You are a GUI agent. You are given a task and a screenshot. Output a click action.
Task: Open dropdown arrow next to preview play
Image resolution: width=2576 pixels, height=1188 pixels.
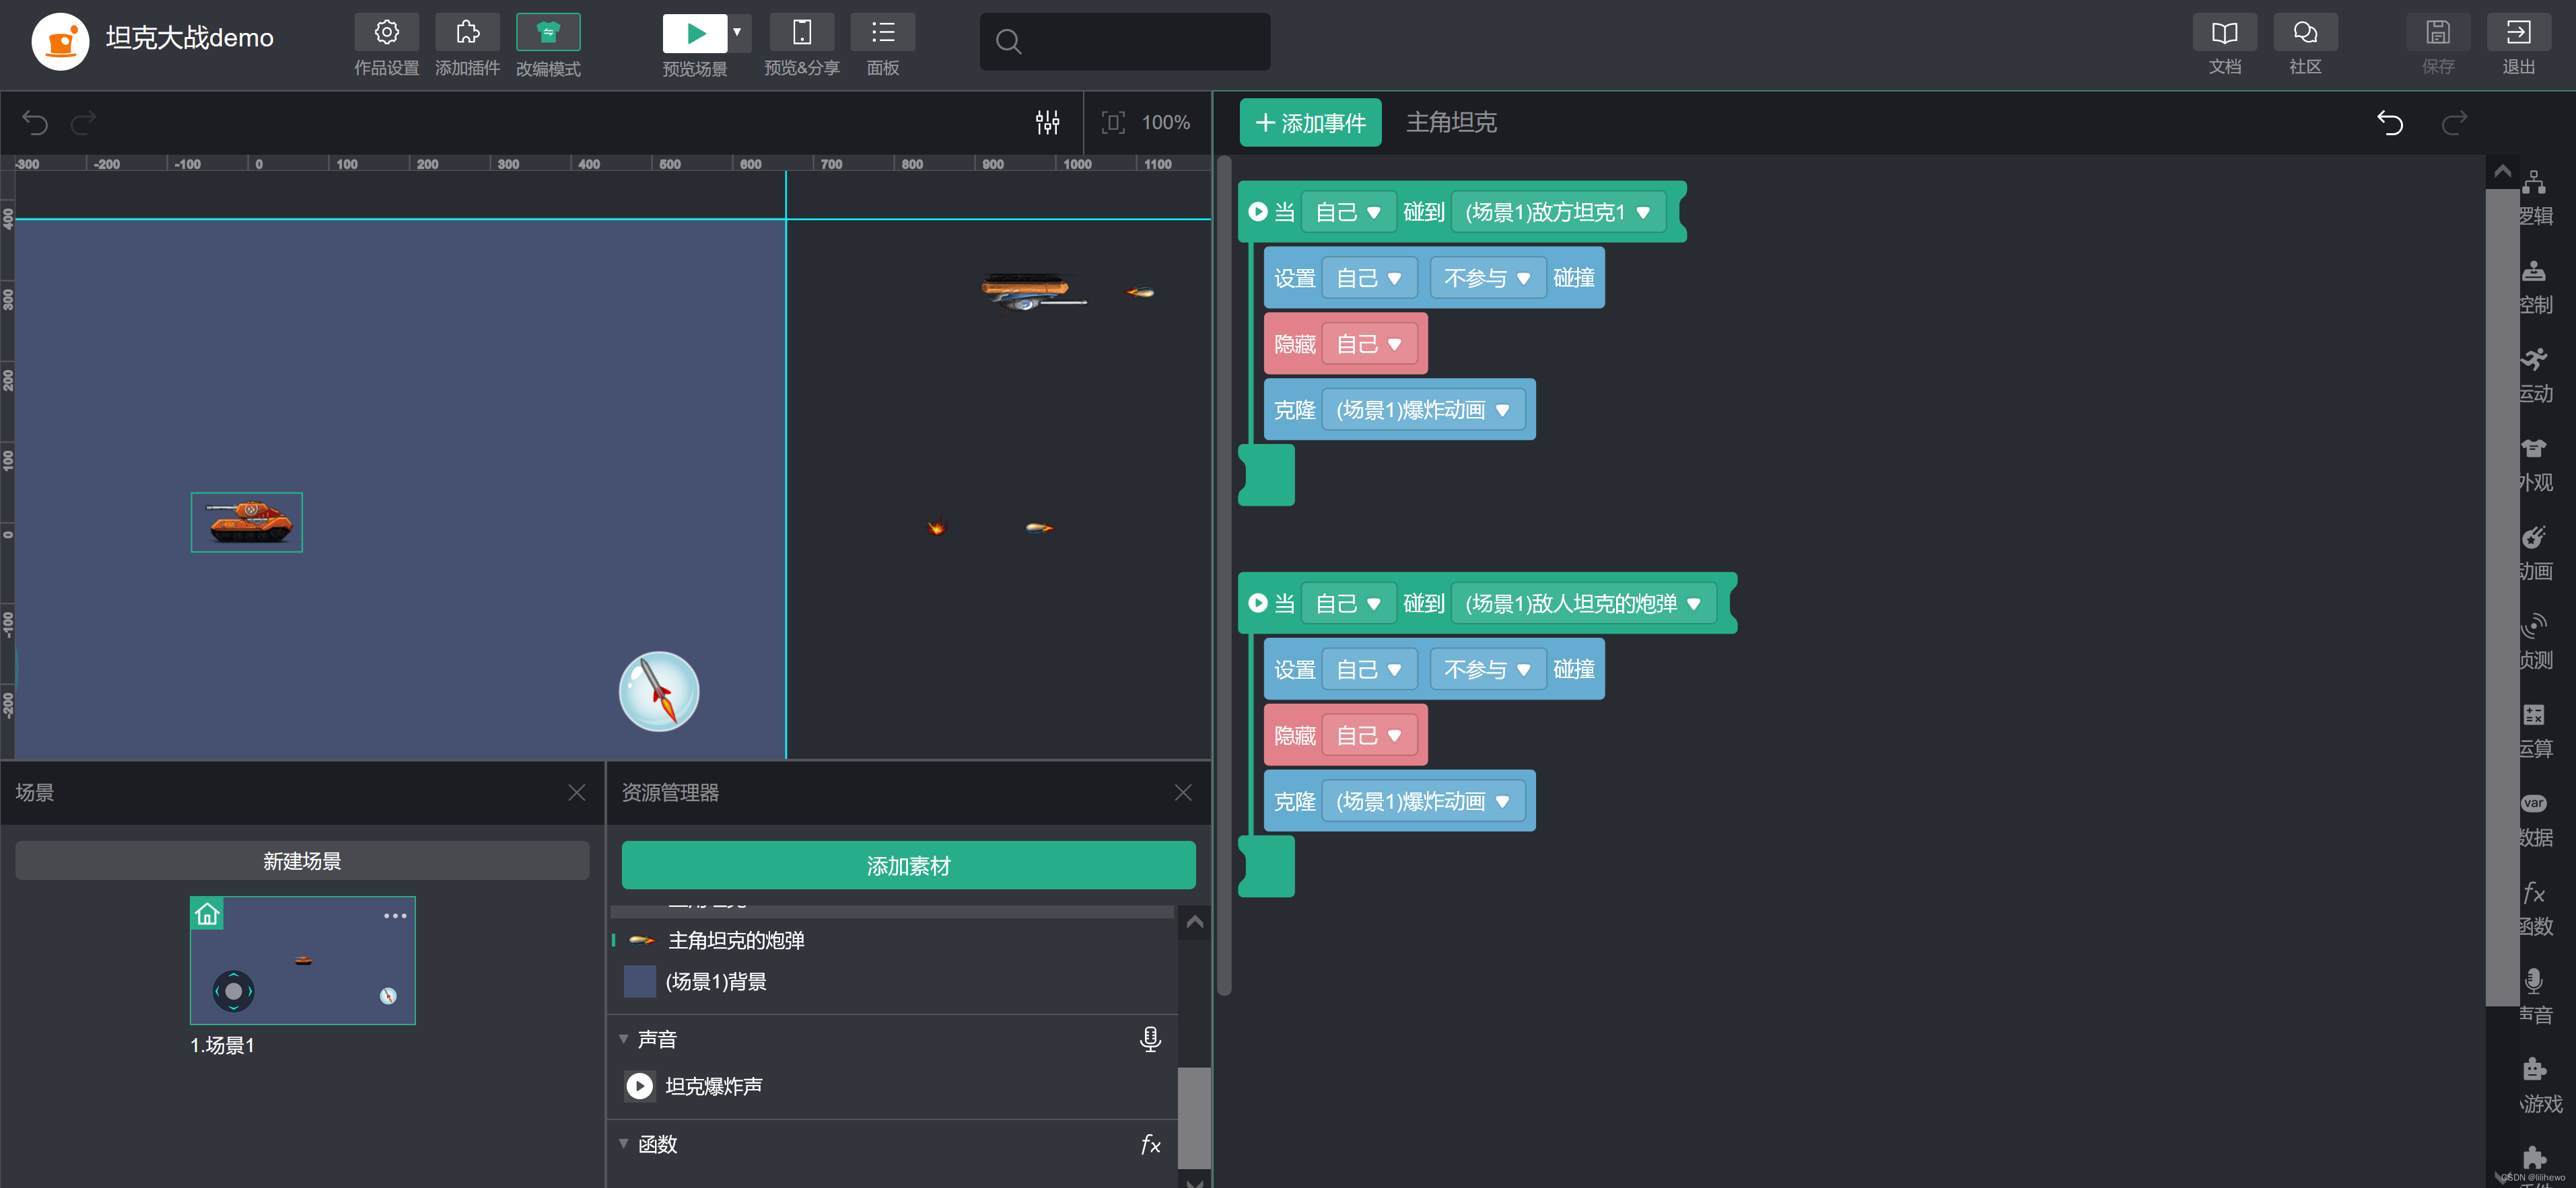click(x=737, y=33)
